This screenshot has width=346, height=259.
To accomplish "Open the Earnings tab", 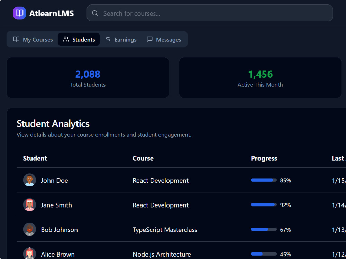I will click(x=121, y=39).
